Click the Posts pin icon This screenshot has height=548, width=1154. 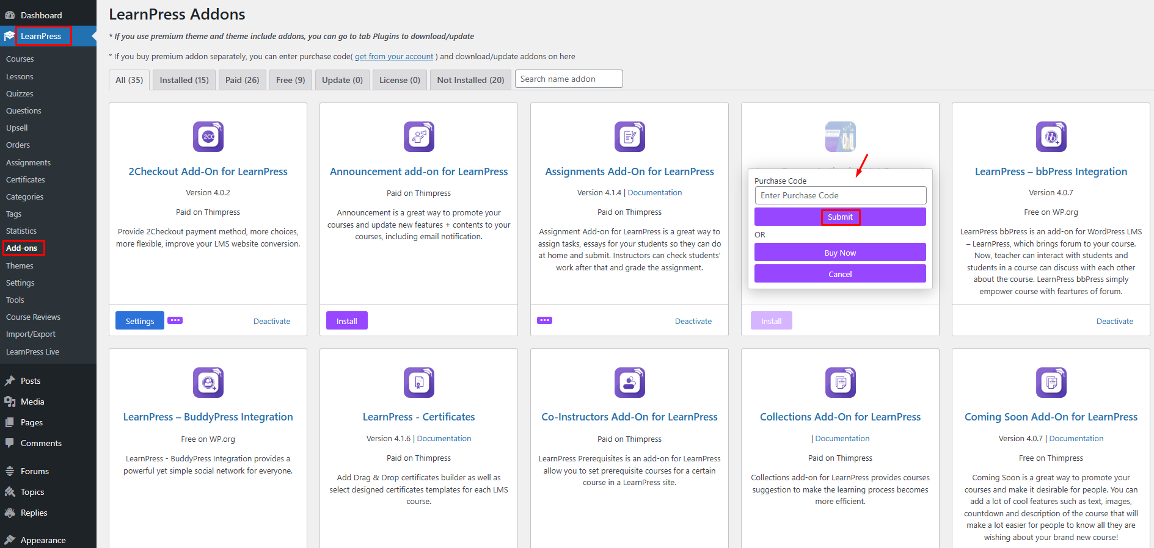click(10, 381)
